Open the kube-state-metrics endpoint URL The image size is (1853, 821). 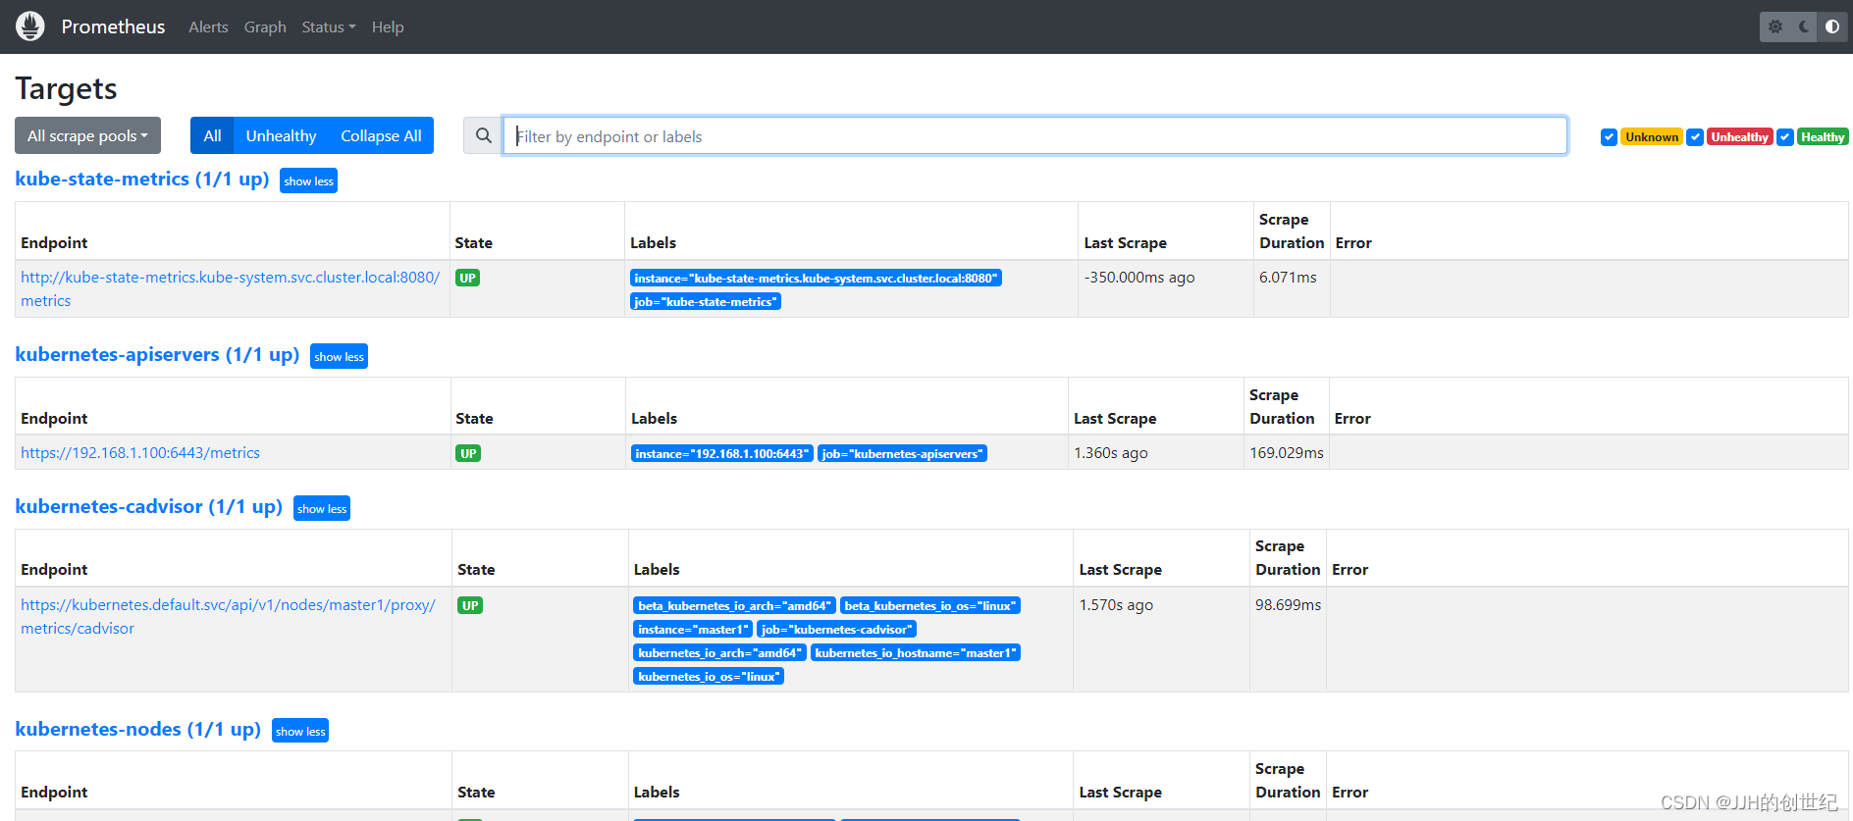click(230, 288)
